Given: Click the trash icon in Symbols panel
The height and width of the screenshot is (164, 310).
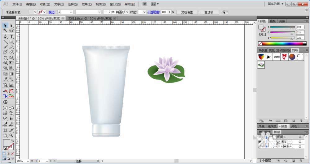Looking at the screenshot, I should pyautogui.click(x=301, y=121).
